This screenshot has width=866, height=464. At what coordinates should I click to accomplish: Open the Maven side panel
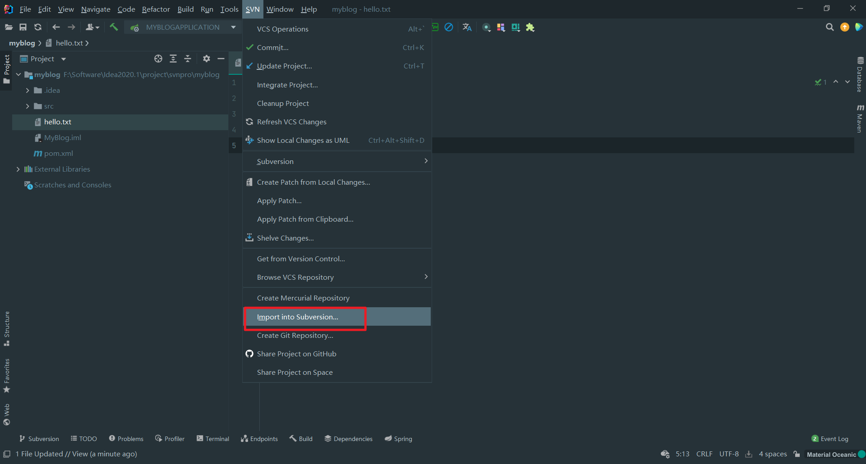pyautogui.click(x=860, y=118)
